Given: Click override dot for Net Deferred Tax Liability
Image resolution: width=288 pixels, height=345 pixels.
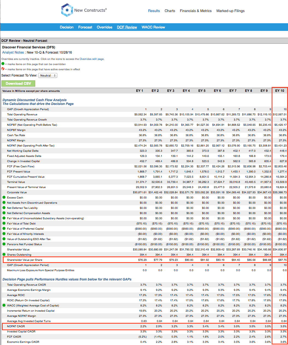Looking at the screenshot, I should tap(4, 208).
